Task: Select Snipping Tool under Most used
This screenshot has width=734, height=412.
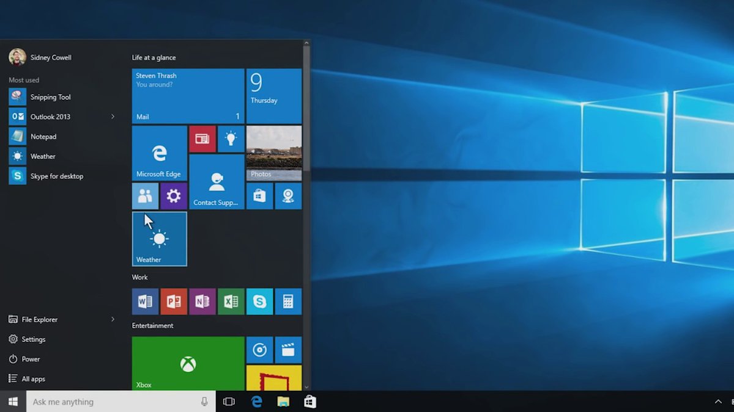Action: click(49, 96)
